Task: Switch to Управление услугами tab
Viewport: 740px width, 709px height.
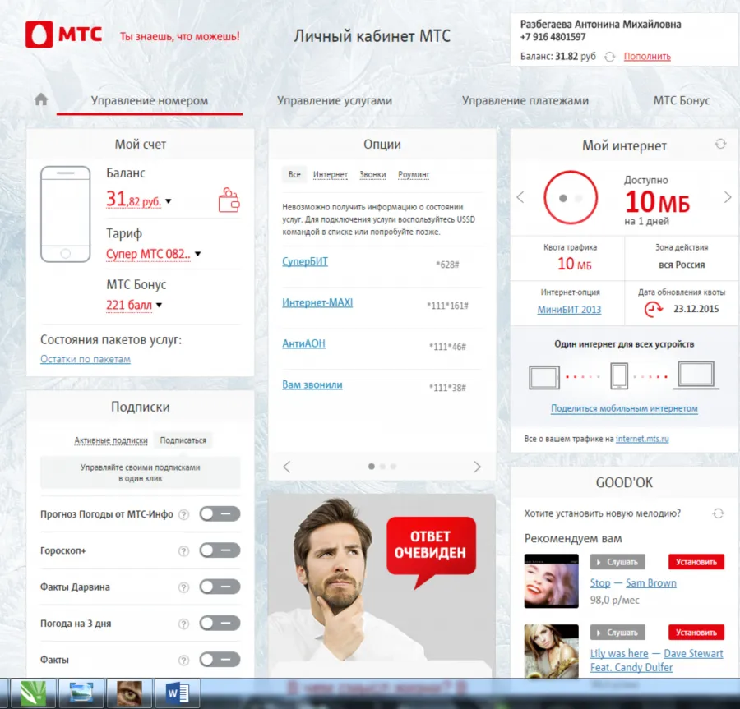Action: (334, 100)
